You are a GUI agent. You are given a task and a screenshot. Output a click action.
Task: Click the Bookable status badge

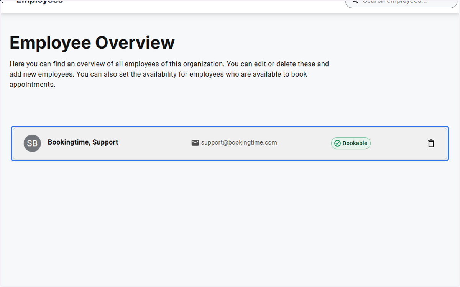pos(351,143)
